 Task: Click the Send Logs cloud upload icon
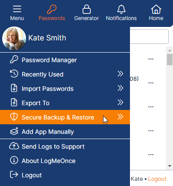click(x=14, y=146)
